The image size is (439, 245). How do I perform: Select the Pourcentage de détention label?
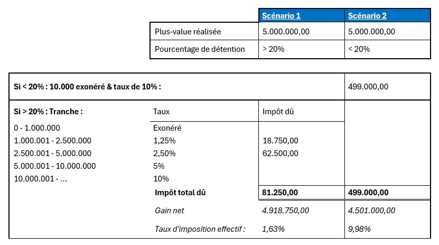pyautogui.click(x=200, y=49)
